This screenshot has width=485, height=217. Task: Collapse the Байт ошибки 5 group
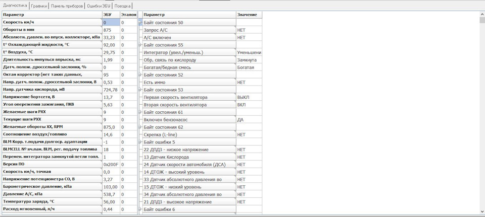click(x=140, y=142)
